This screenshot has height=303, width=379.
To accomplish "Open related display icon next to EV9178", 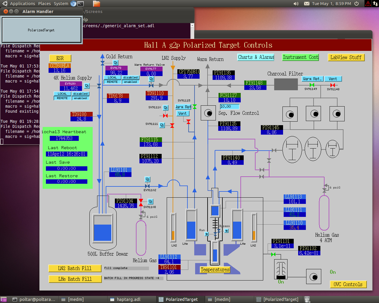I will (115, 63).
